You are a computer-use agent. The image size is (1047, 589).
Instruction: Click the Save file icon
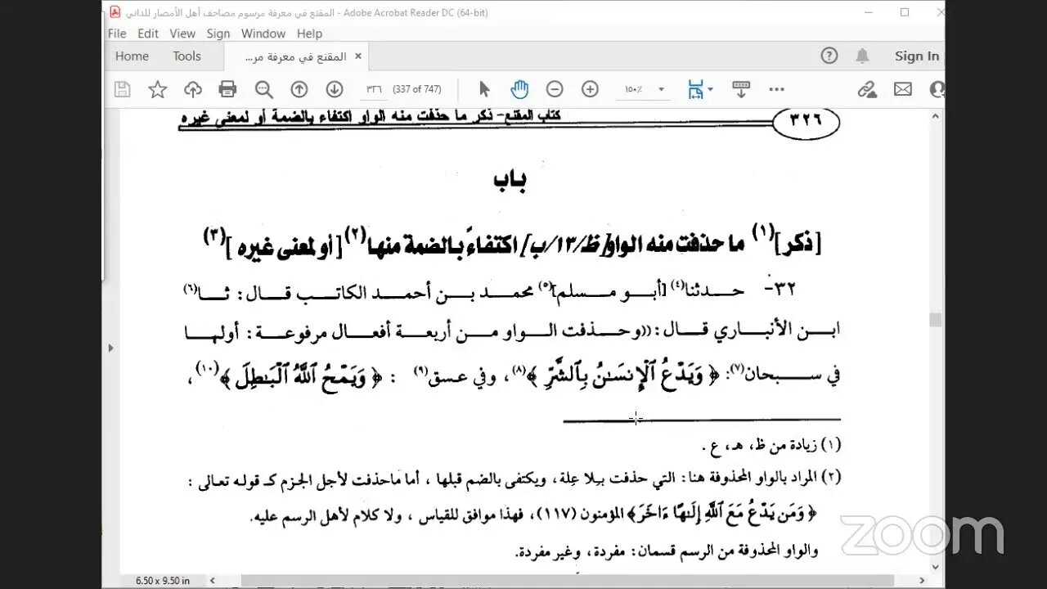point(122,90)
